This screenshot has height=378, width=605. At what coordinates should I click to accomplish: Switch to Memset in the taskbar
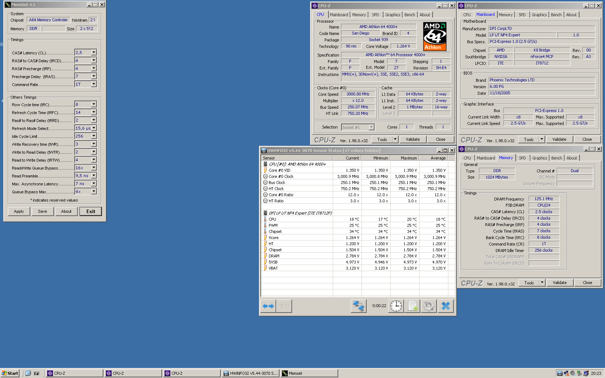pyautogui.click(x=309, y=373)
